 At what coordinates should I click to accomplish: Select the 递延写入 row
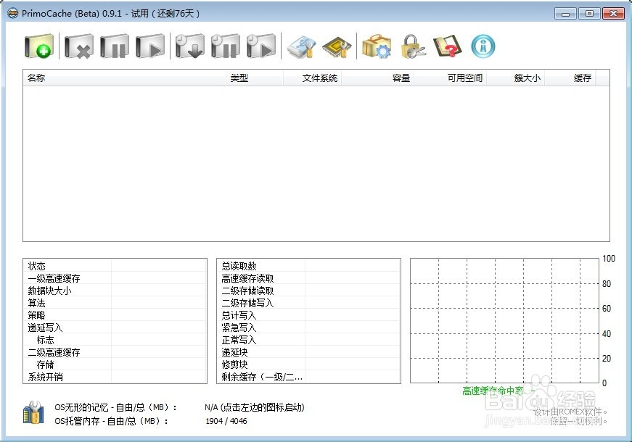tap(115, 328)
